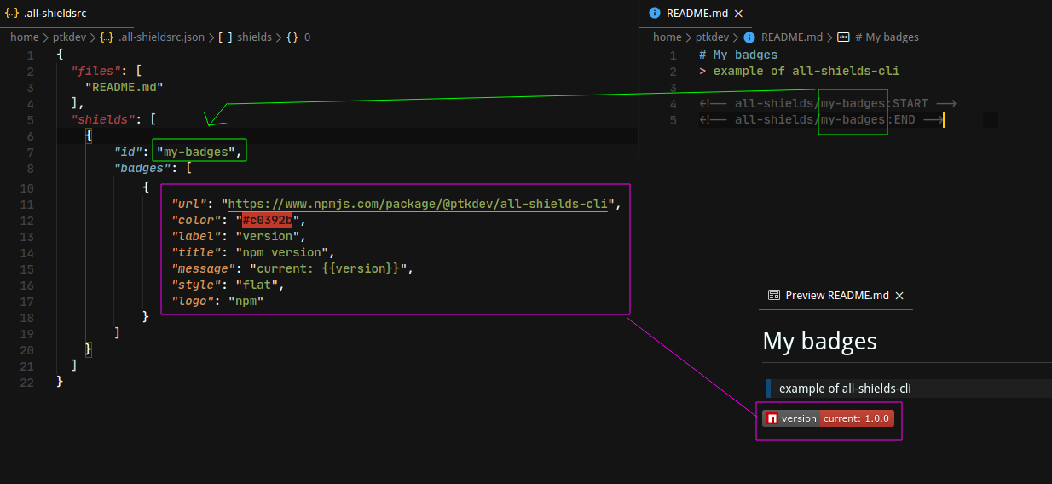The width and height of the screenshot is (1052, 484).
Task: Click the JSON icon in .all-shieldsrc.json breadcrumb
Action: [107, 37]
